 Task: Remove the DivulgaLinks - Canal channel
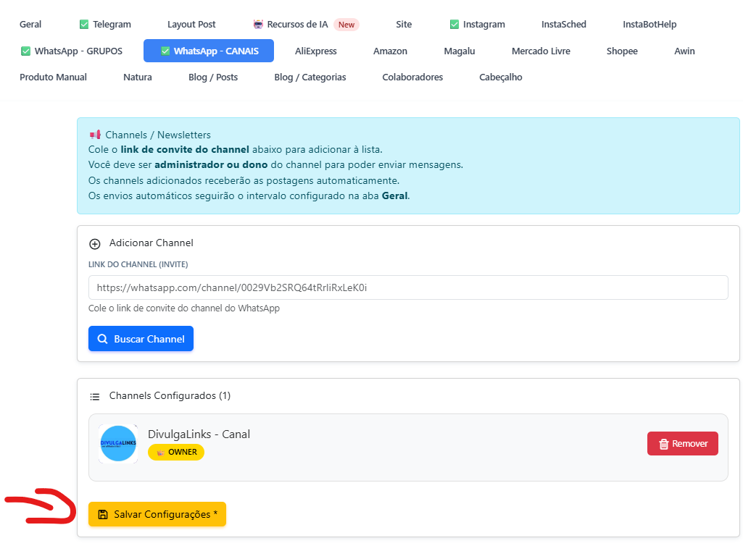(682, 444)
